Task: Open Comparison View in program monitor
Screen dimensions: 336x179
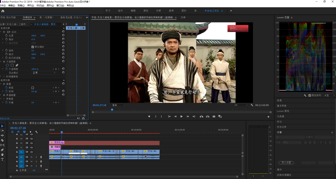Action: (x=220, y=116)
